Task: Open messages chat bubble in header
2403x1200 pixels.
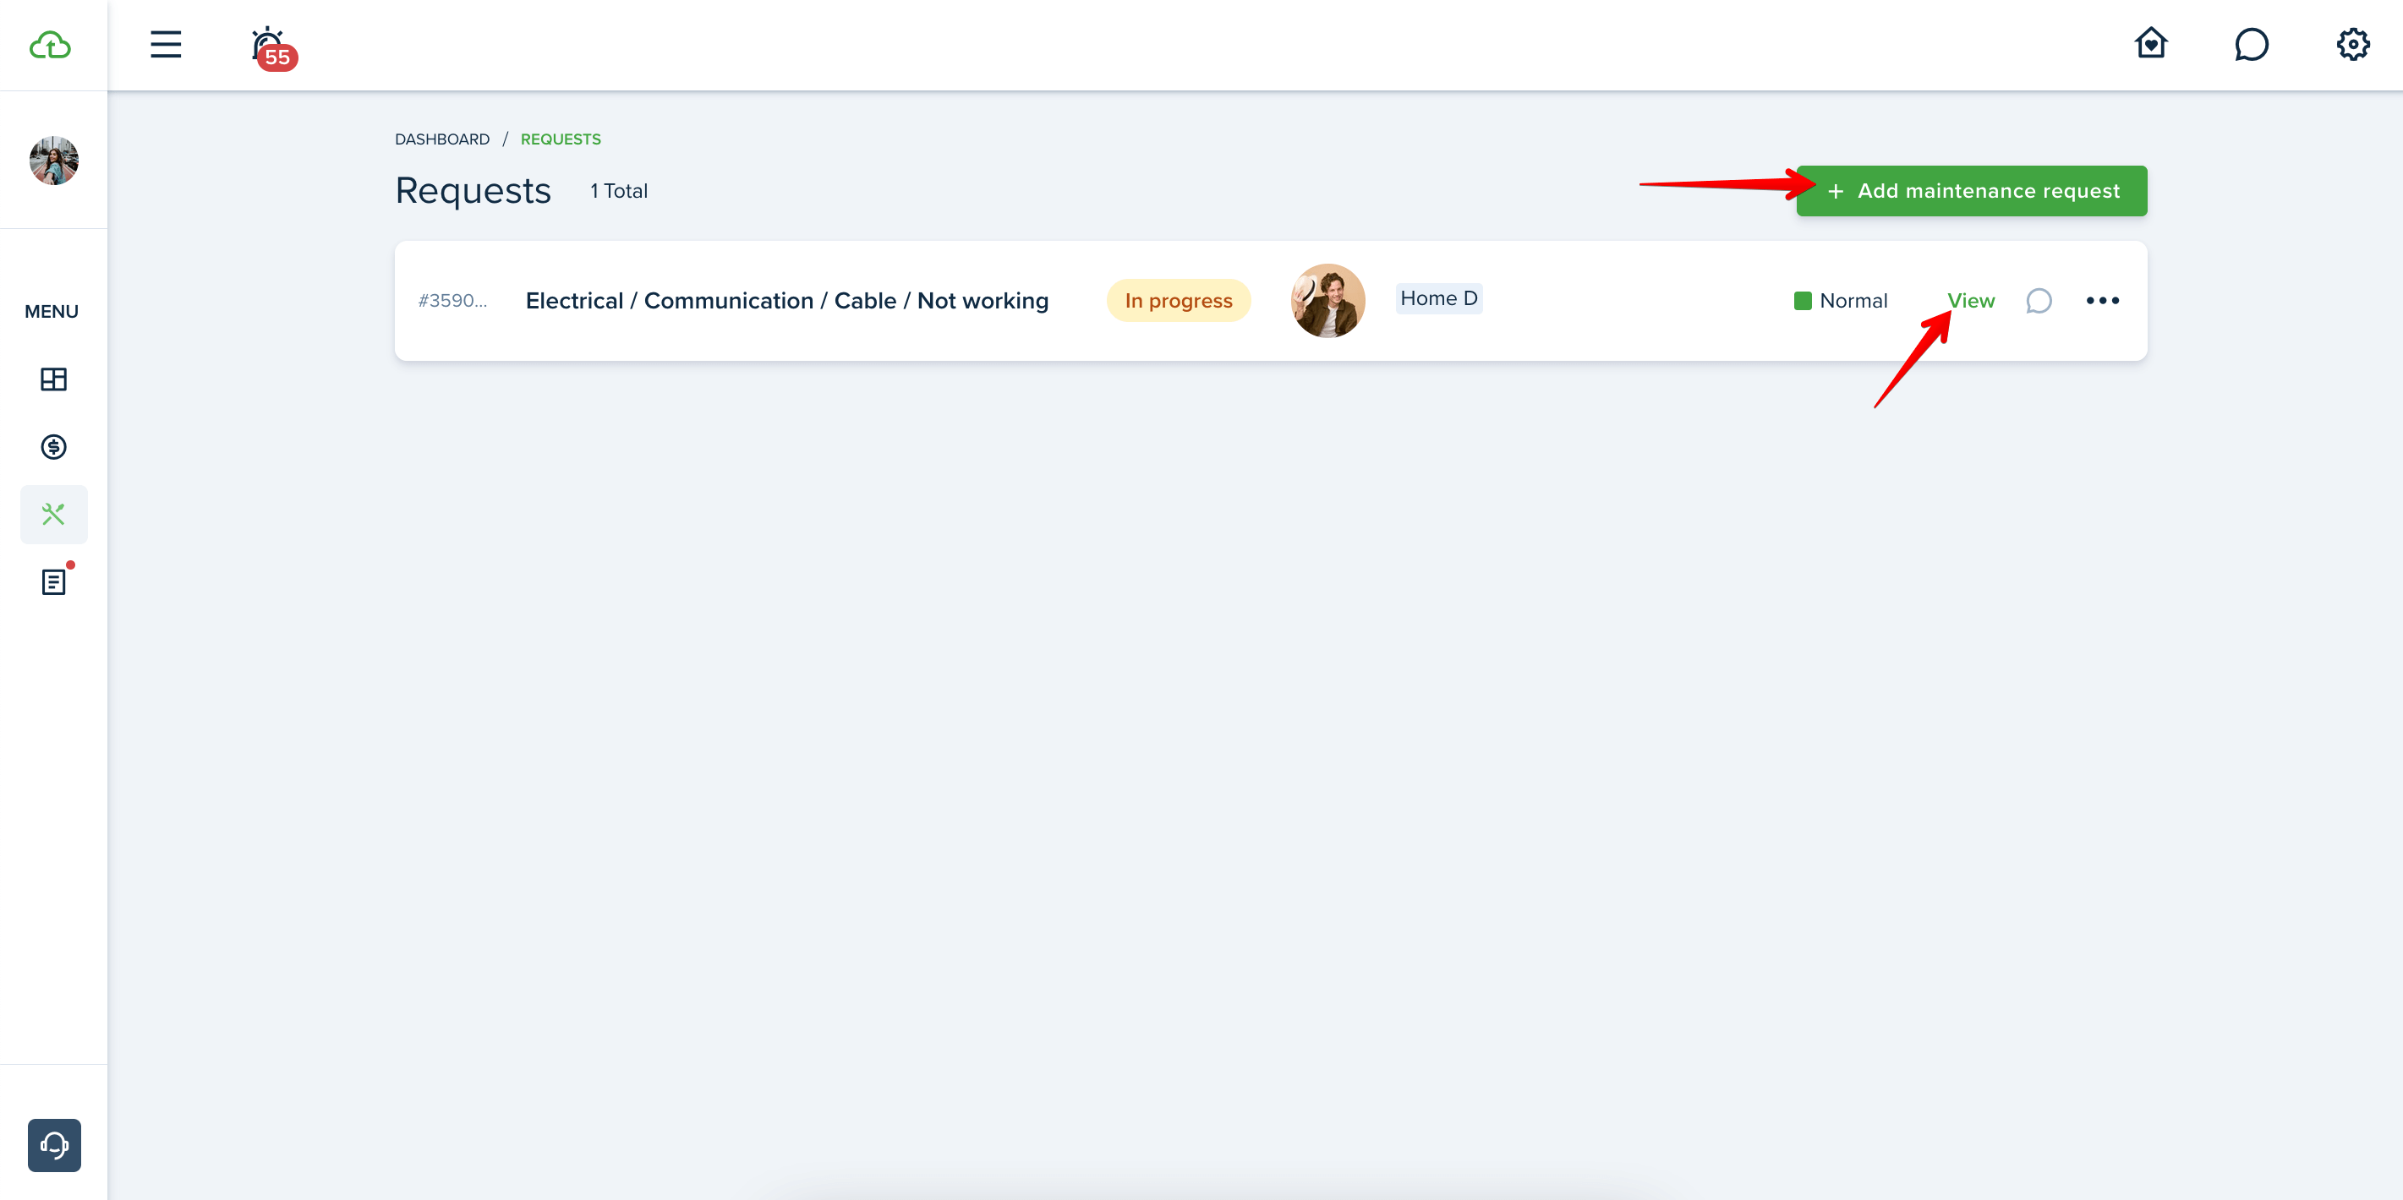Action: point(2252,44)
